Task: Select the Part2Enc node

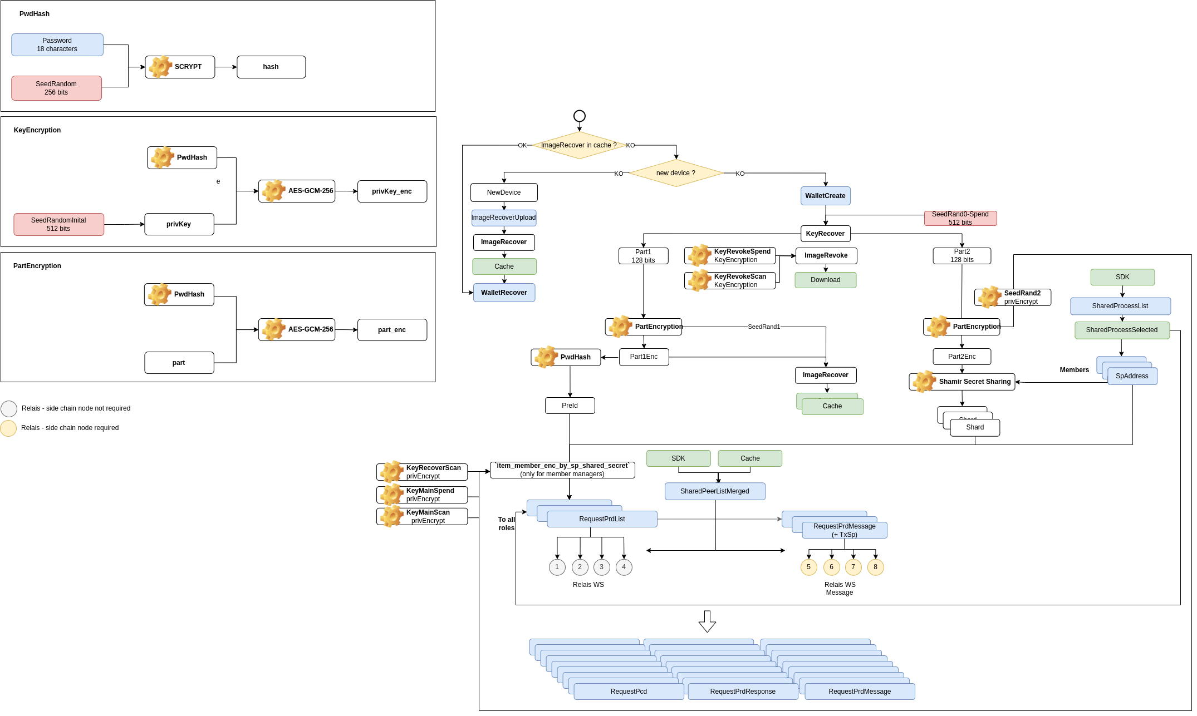Action: pos(962,357)
